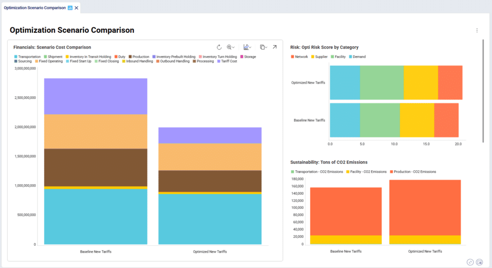Toggle the Outbound Handling legend entry
The image size is (492, 268).
(x=173, y=61)
